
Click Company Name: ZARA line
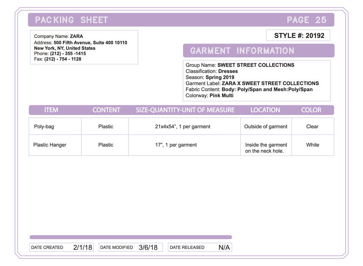(x=58, y=36)
